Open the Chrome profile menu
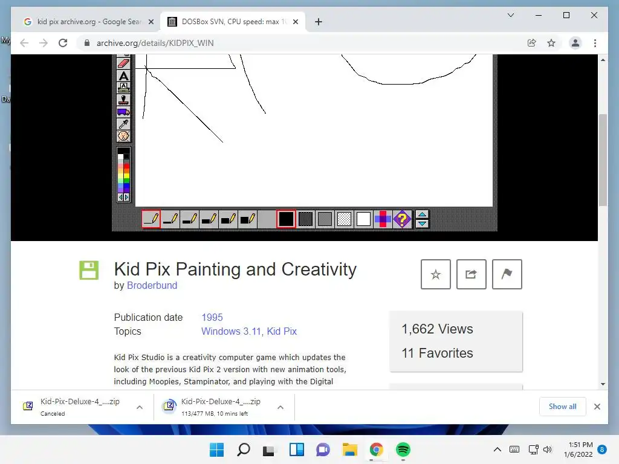The image size is (619, 464). [575, 43]
